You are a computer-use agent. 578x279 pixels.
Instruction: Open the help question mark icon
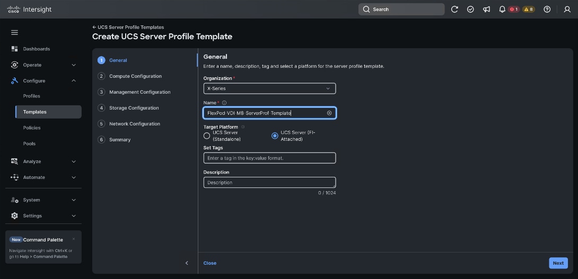547,9
